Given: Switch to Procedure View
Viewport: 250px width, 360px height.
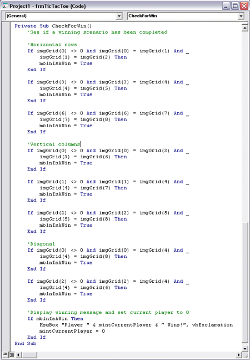Looking at the screenshot, I should click(x=6, y=354).
